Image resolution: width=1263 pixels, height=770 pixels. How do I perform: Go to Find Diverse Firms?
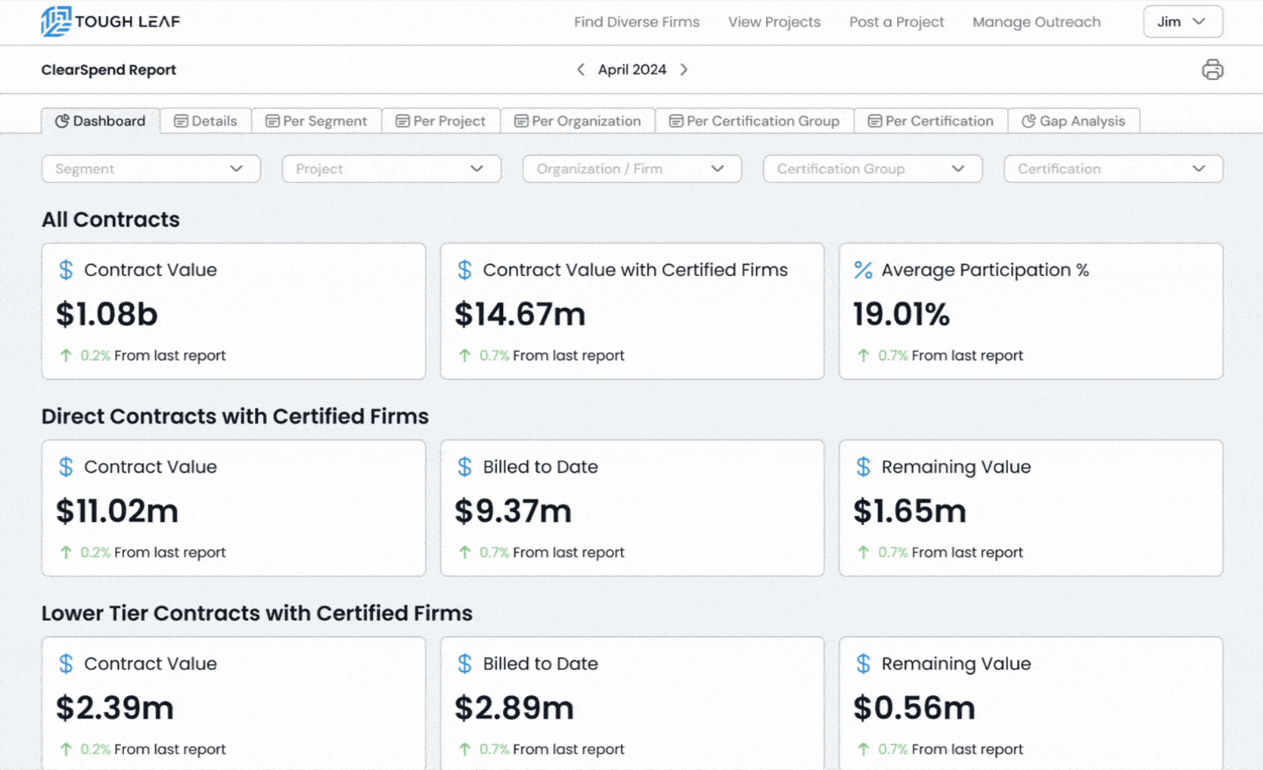(x=637, y=22)
